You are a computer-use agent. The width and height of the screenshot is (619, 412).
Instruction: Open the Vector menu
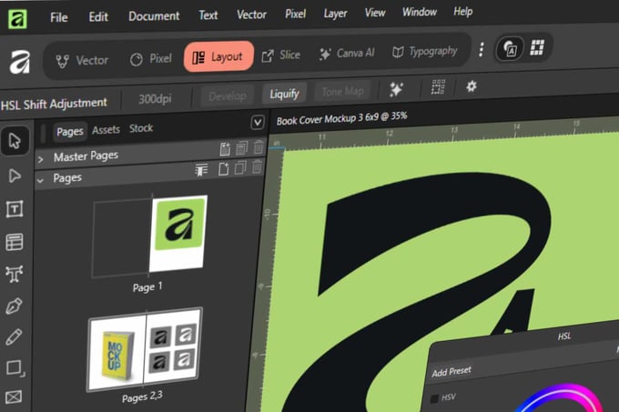coord(251,15)
